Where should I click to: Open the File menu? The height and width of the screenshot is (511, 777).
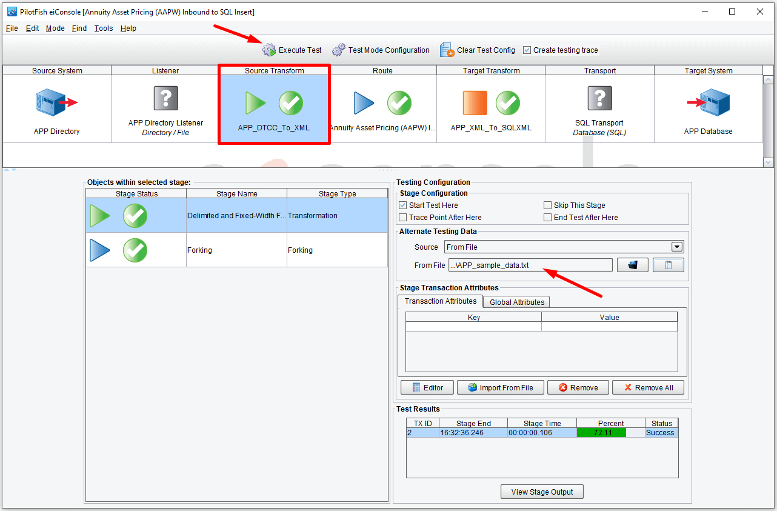(x=12, y=28)
